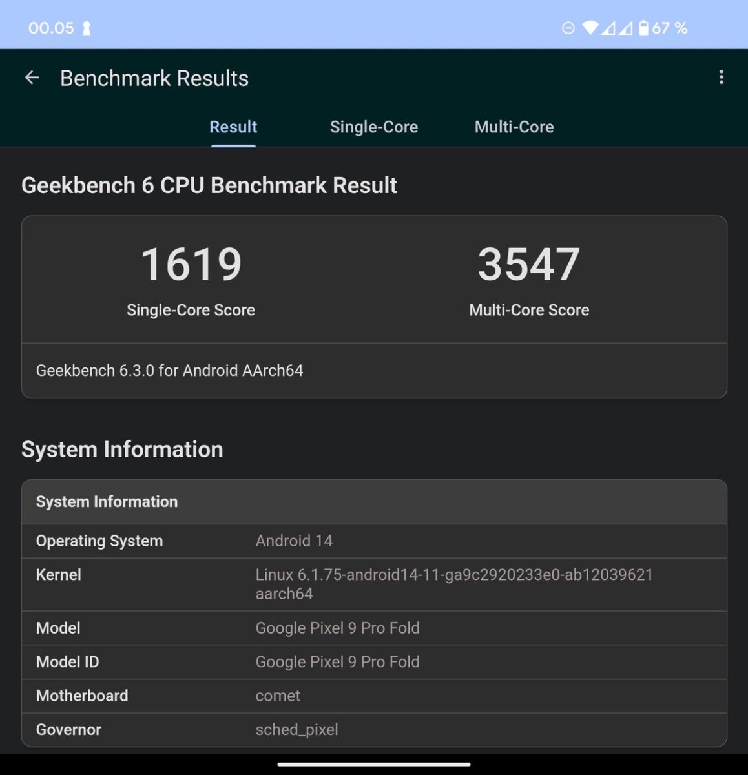
Task: Tap the Model ID row label
Action: (68, 662)
